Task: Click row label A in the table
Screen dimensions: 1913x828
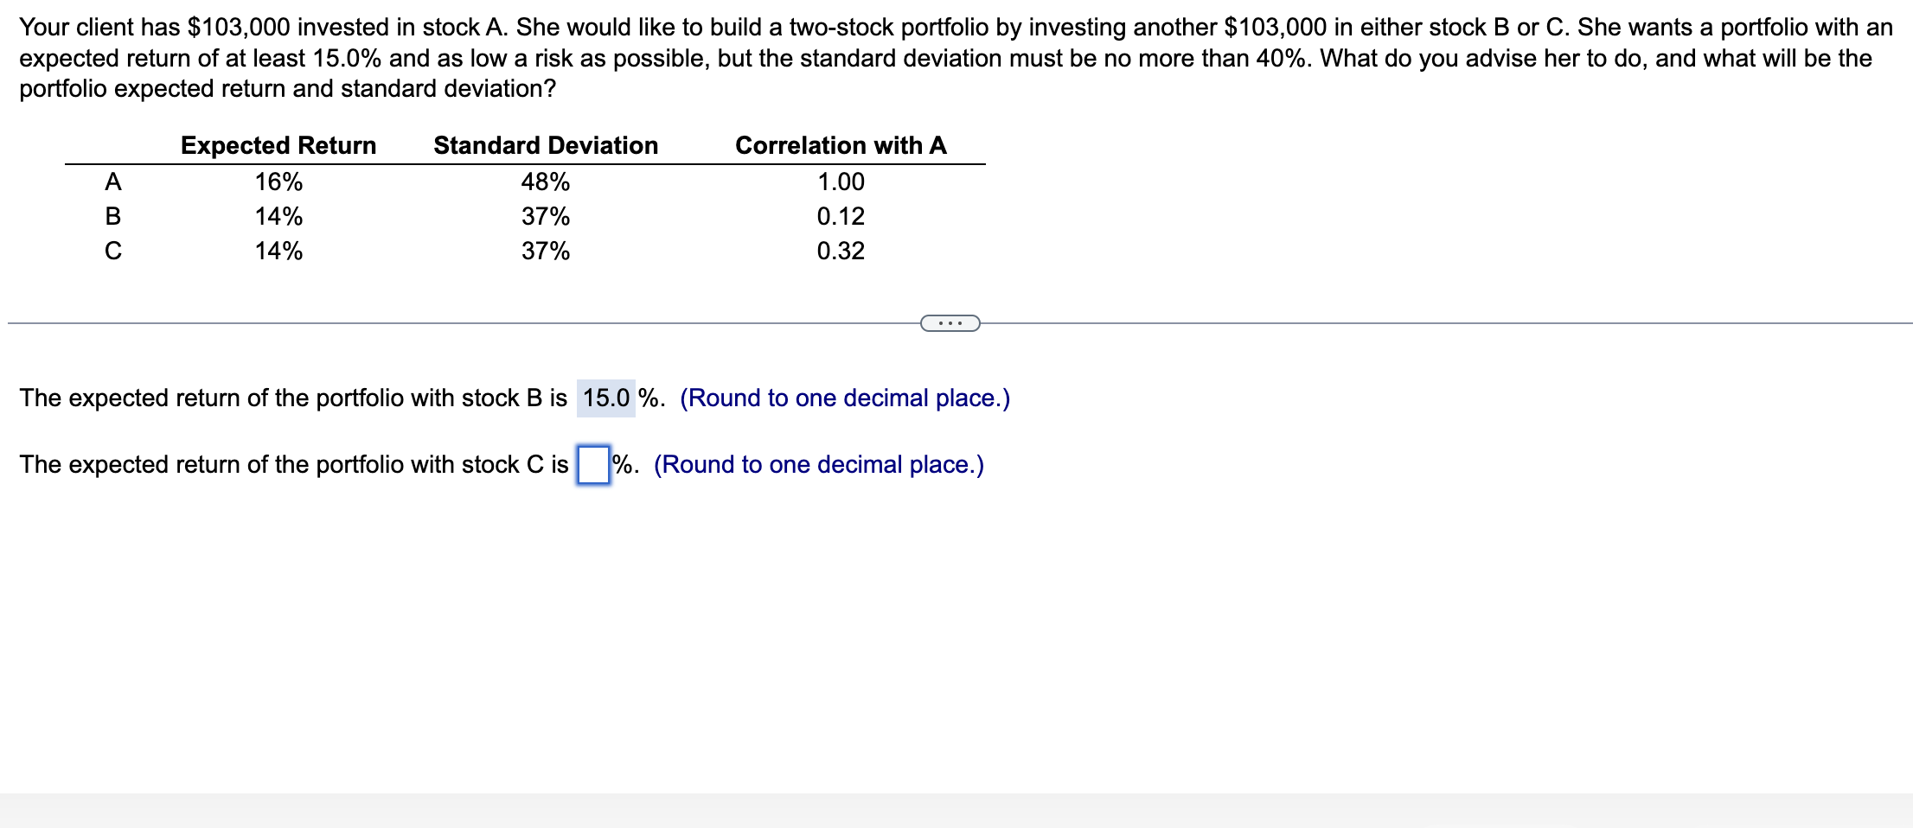Action: tap(113, 182)
